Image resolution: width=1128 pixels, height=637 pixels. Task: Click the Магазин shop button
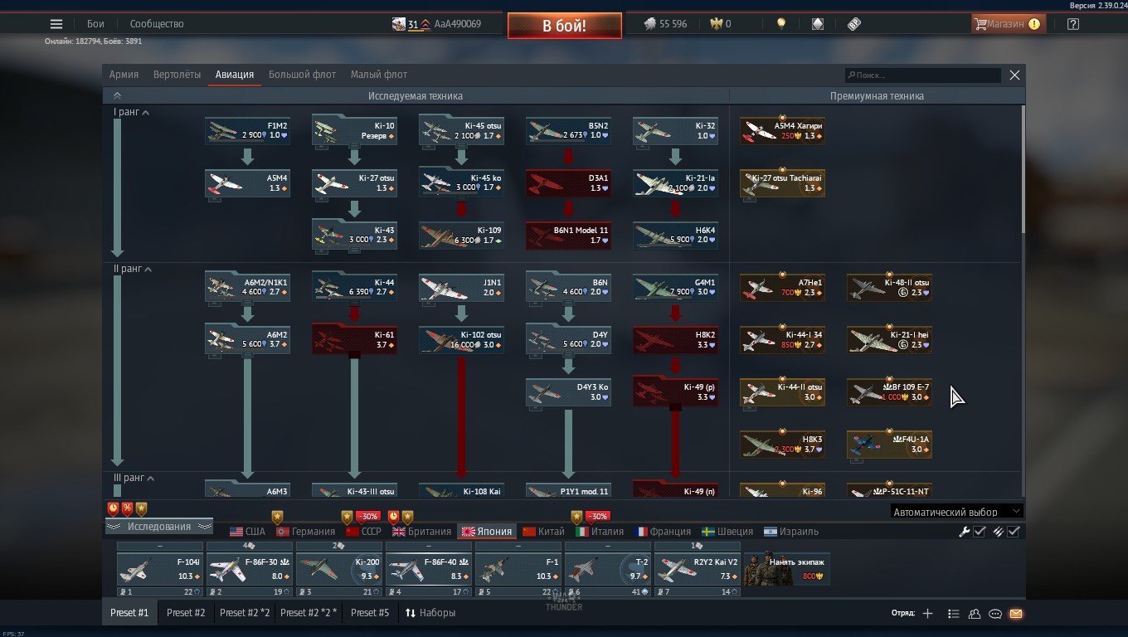click(1005, 24)
